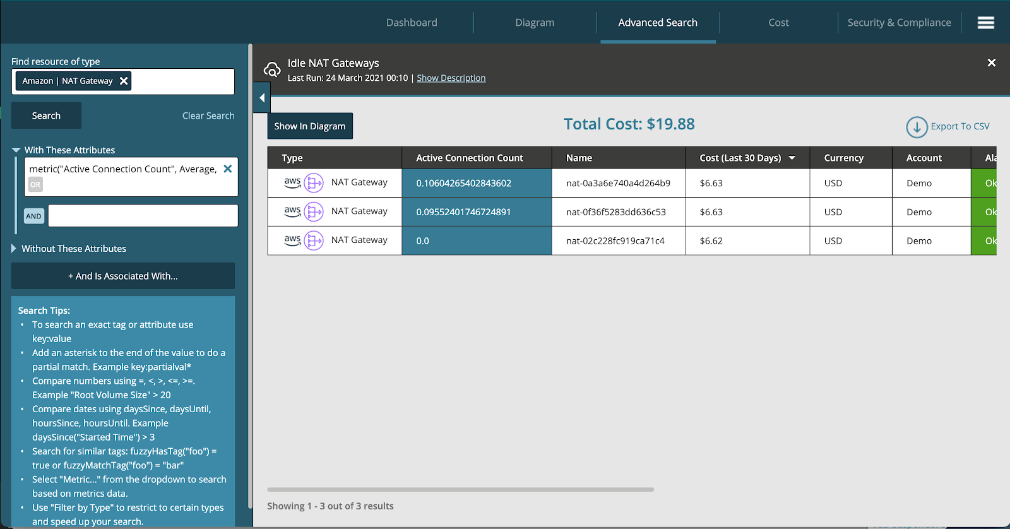
Task: Switch to the Cost tab
Action: [778, 23]
